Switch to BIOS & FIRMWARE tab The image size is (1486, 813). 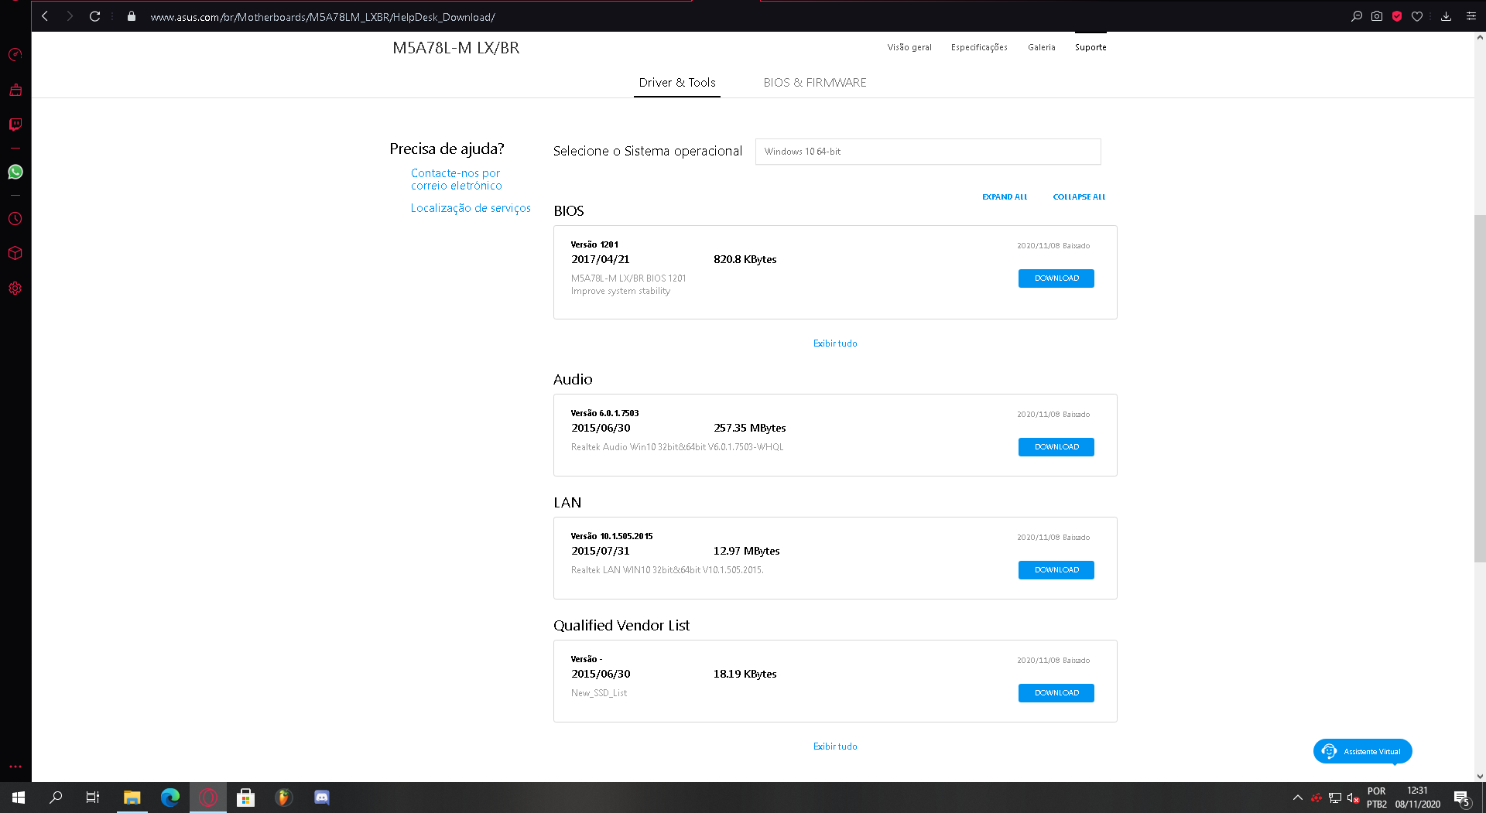point(815,83)
